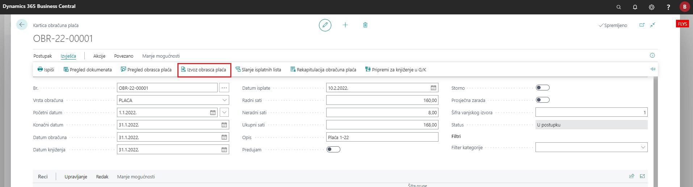Toggle the Predujam switch
The height and width of the screenshot is (187, 693).
(x=333, y=149)
